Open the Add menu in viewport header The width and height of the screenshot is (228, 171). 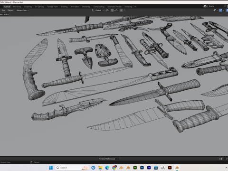click(x=3, y=10)
